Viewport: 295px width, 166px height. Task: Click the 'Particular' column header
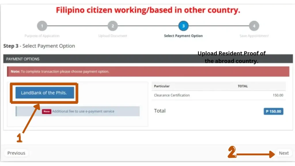coord(162,86)
